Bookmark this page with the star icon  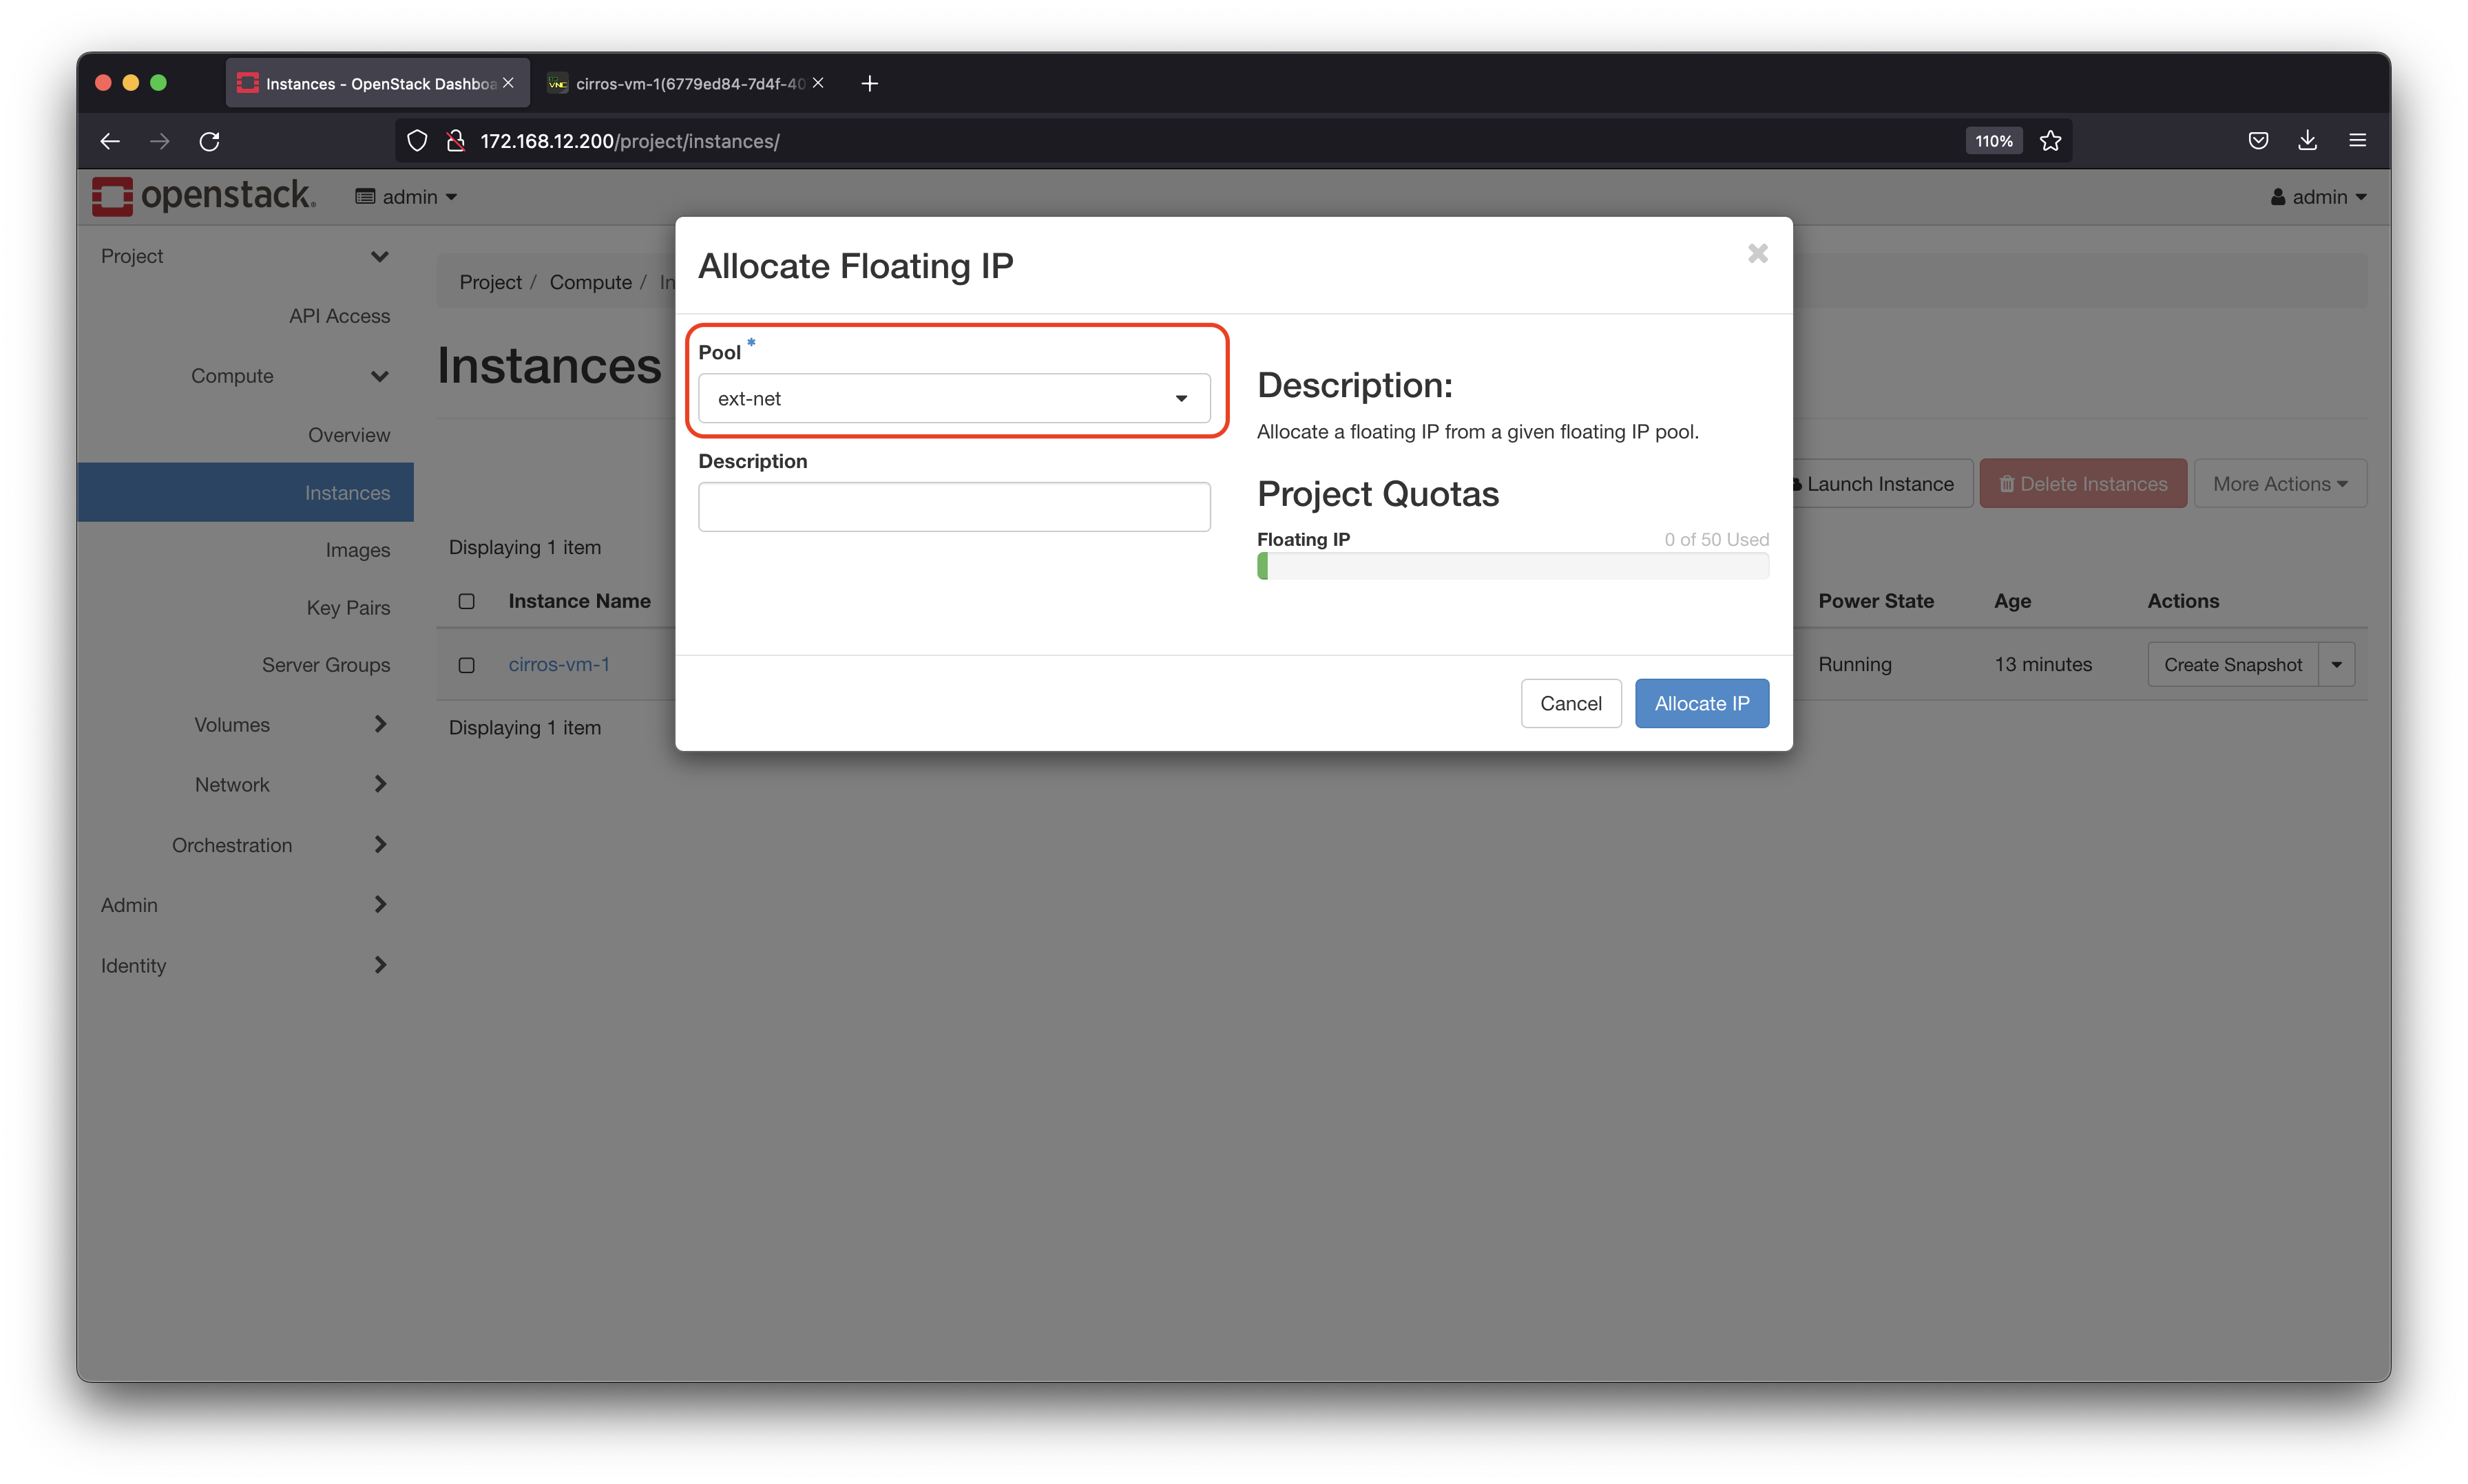point(2051,141)
